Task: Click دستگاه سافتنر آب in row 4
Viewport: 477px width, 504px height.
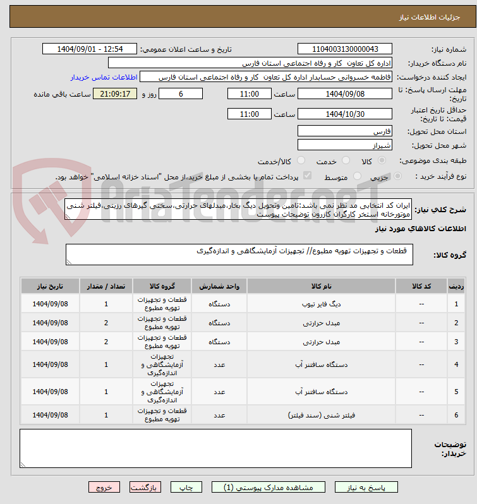Action: 321,364
